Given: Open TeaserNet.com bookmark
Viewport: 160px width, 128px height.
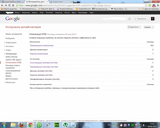Looking at the screenshot, I should (83, 9).
